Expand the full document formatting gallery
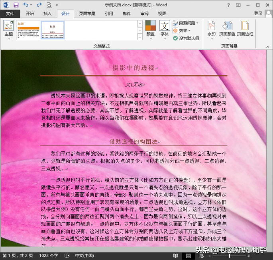Viewport: 273px width, 260px height. click(x=140, y=37)
